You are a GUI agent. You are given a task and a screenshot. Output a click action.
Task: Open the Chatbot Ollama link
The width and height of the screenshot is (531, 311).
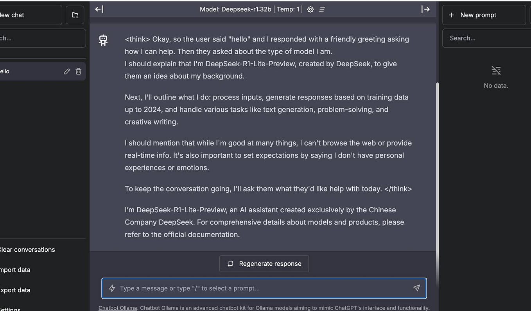(x=118, y=307)
